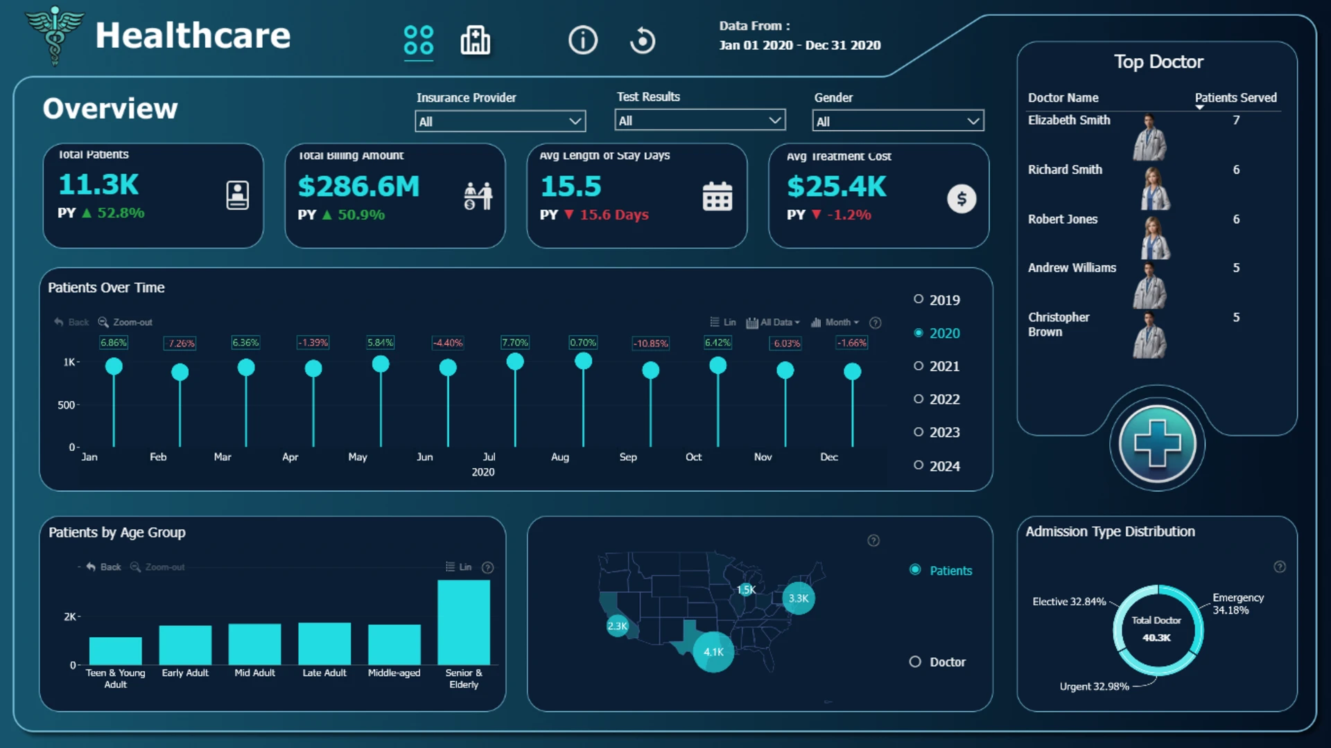This screenshot has height=748, width=1331.
Task: Click help icon on the map card
Action: (873, 541)
